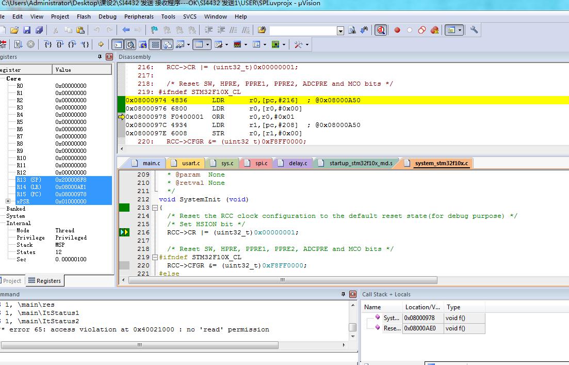Image resolution: width=569 pixels, height=365 pixels.
Task: Open a file with the Open toolbar icon
Action: pos(14,30)
